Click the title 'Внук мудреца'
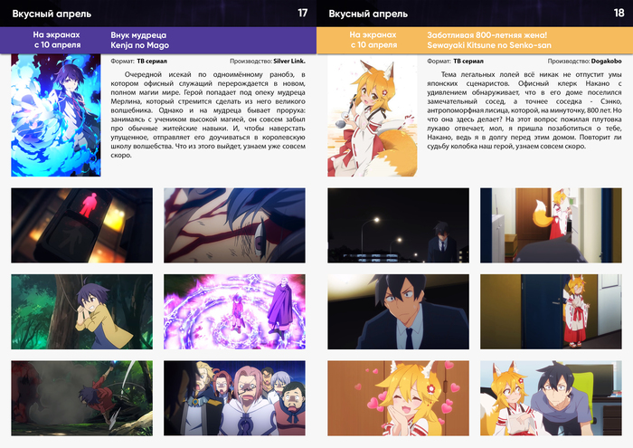The width and height of the screenshot is (633, 448). (138, 35)
